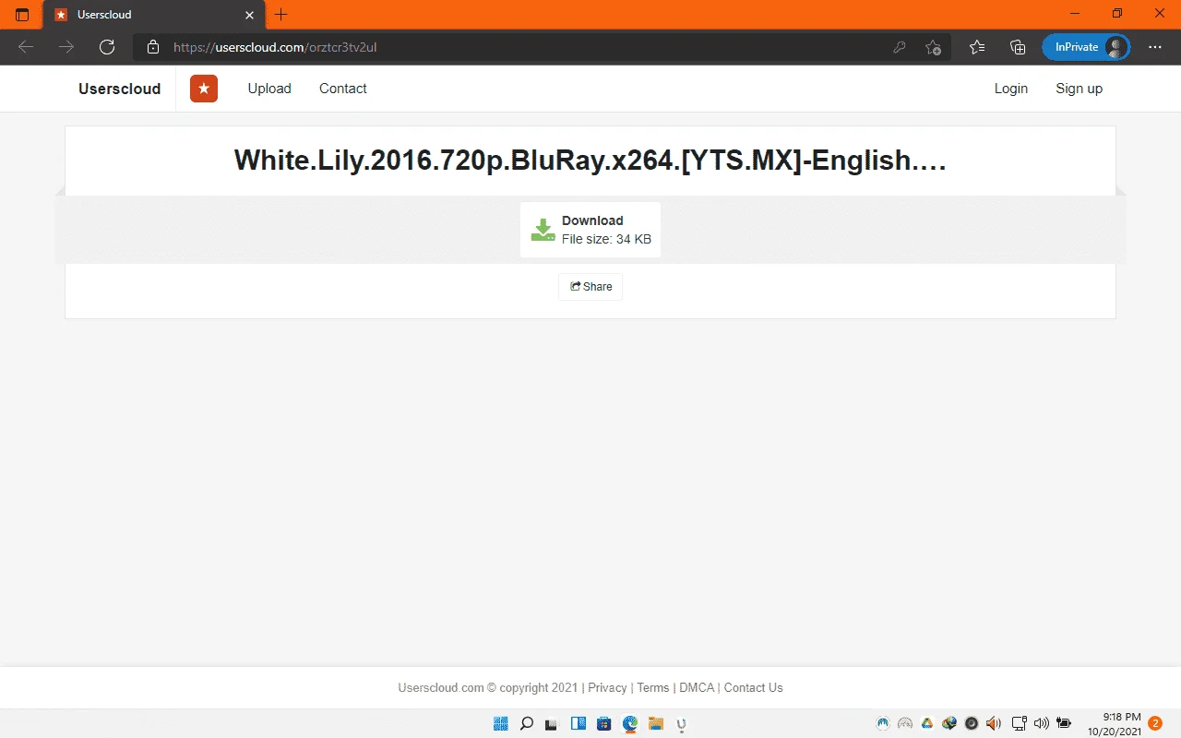1181x738 pixels.
Task: Click the Google Drive tray icon
Action: coord(927,723)
